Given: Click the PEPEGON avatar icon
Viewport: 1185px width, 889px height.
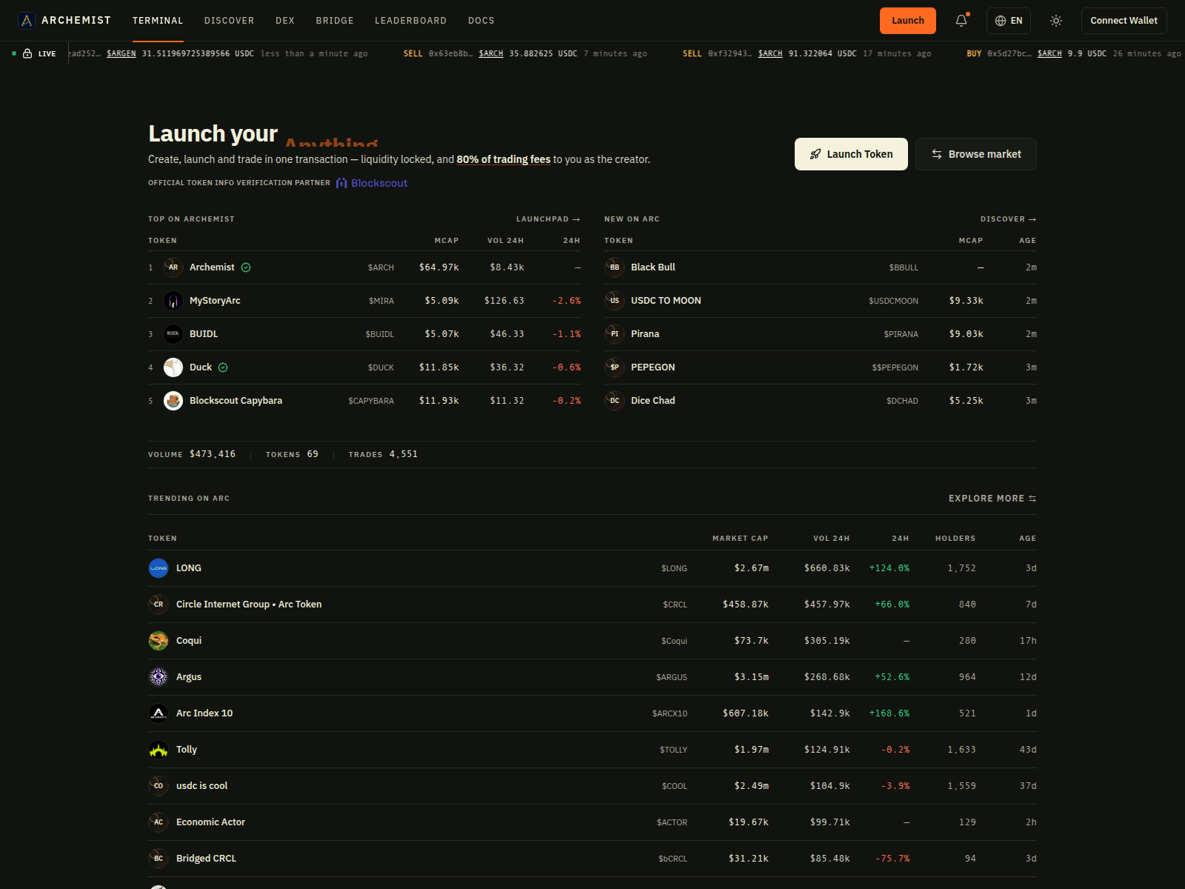Looking at the screenshot, I should pyautogui.click(x=615, y=367).
